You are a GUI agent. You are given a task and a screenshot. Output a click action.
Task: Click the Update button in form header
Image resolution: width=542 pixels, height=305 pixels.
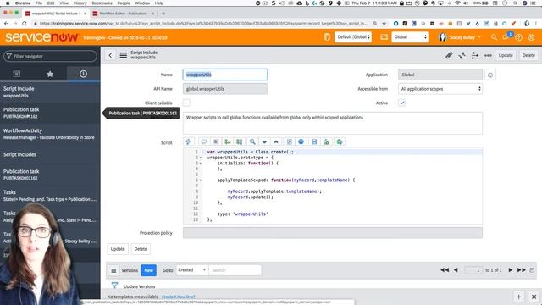(506, 55)
